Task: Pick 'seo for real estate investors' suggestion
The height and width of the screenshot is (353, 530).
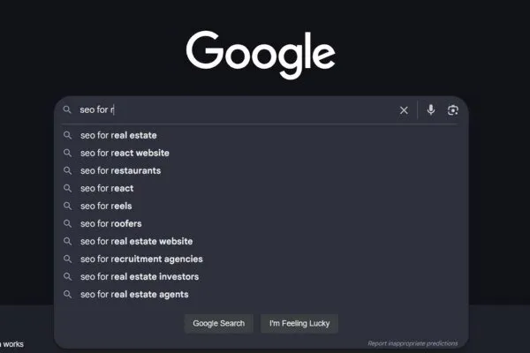Action: coord(140,276)
